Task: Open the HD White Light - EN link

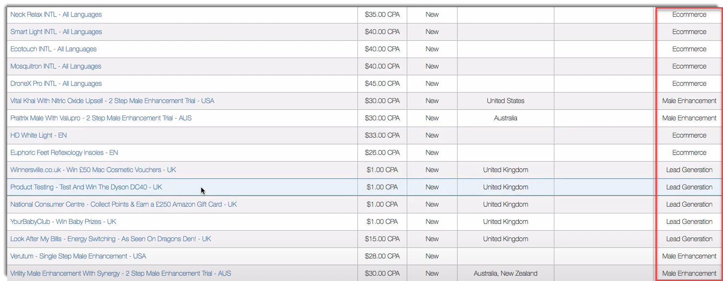Action: [x=39, y=135]
